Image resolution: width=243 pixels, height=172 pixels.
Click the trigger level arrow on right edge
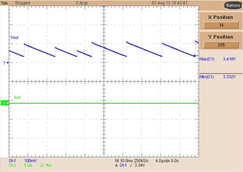point(195,55)
